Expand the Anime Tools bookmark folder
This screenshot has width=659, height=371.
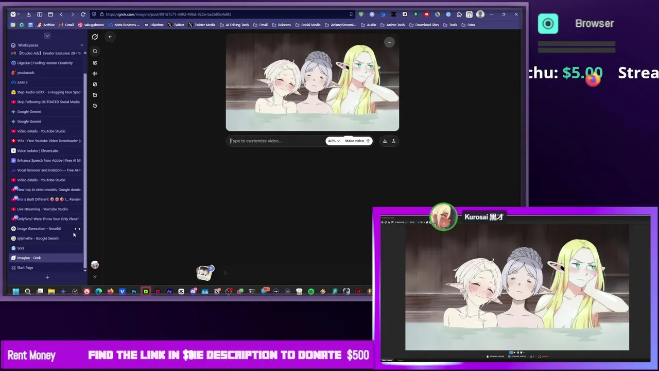tap(392, 25)
